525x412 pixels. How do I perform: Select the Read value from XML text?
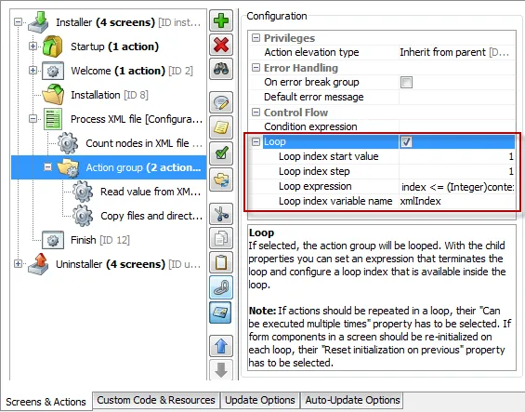pyautogui.click(x=151, y=192)
